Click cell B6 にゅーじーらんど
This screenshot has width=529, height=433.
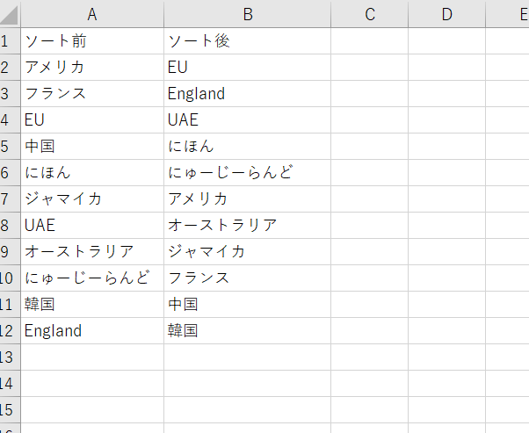[247, 173]
